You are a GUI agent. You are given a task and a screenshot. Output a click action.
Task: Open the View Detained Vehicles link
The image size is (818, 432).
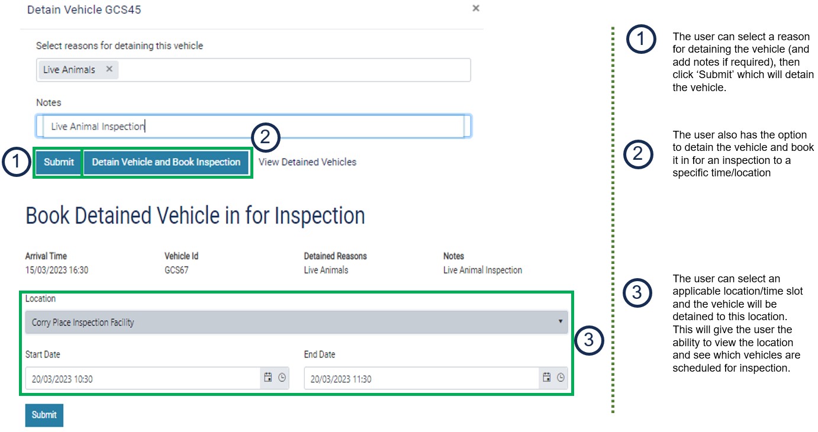[307, 162]
